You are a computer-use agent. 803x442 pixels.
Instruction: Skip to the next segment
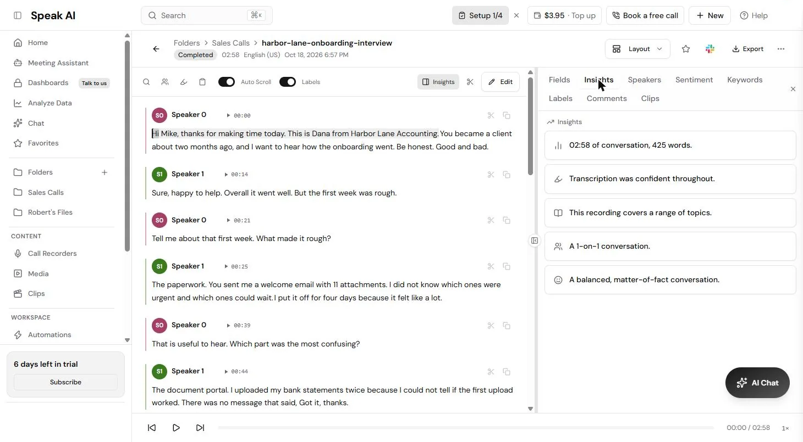[200, 428]
